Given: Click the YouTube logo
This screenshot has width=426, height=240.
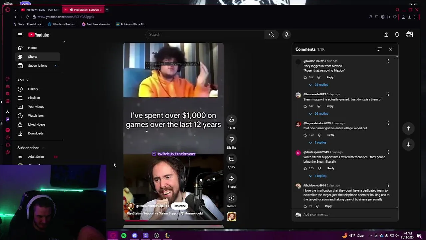Looking at the screenshot, I should click(x=39, y=35).
